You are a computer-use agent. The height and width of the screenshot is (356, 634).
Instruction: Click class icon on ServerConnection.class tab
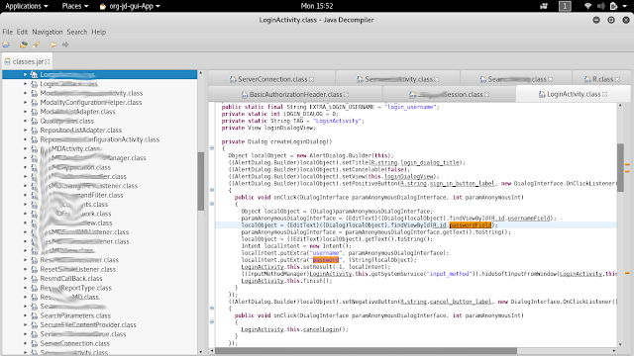click(x=233, y=79)
